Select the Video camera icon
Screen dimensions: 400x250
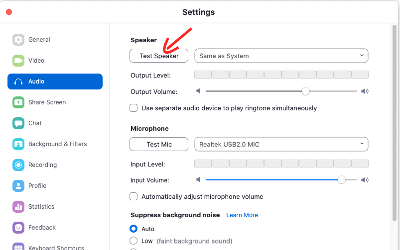[x=18, y=61]
